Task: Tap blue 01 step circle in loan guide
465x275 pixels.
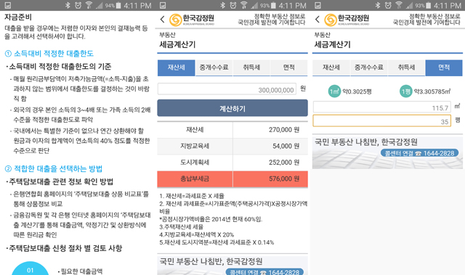Action: [x=30, y=268]
